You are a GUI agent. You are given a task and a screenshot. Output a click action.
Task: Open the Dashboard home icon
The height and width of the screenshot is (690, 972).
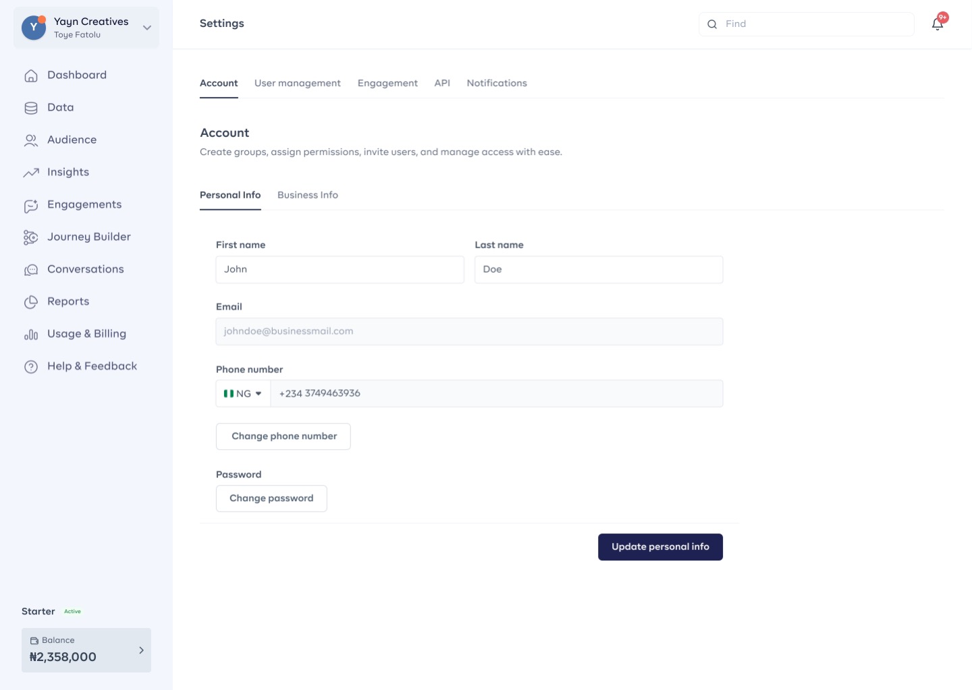31,76
